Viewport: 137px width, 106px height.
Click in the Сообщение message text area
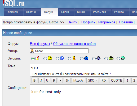coord(83,95)
